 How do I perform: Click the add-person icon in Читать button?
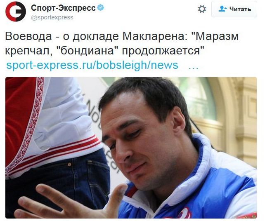(222, 9)
